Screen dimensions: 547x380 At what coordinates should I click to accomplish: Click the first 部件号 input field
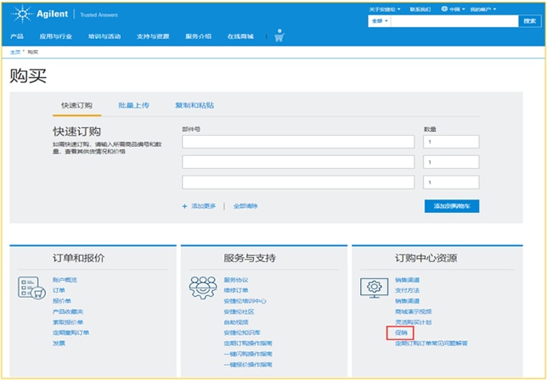[298, 142]
